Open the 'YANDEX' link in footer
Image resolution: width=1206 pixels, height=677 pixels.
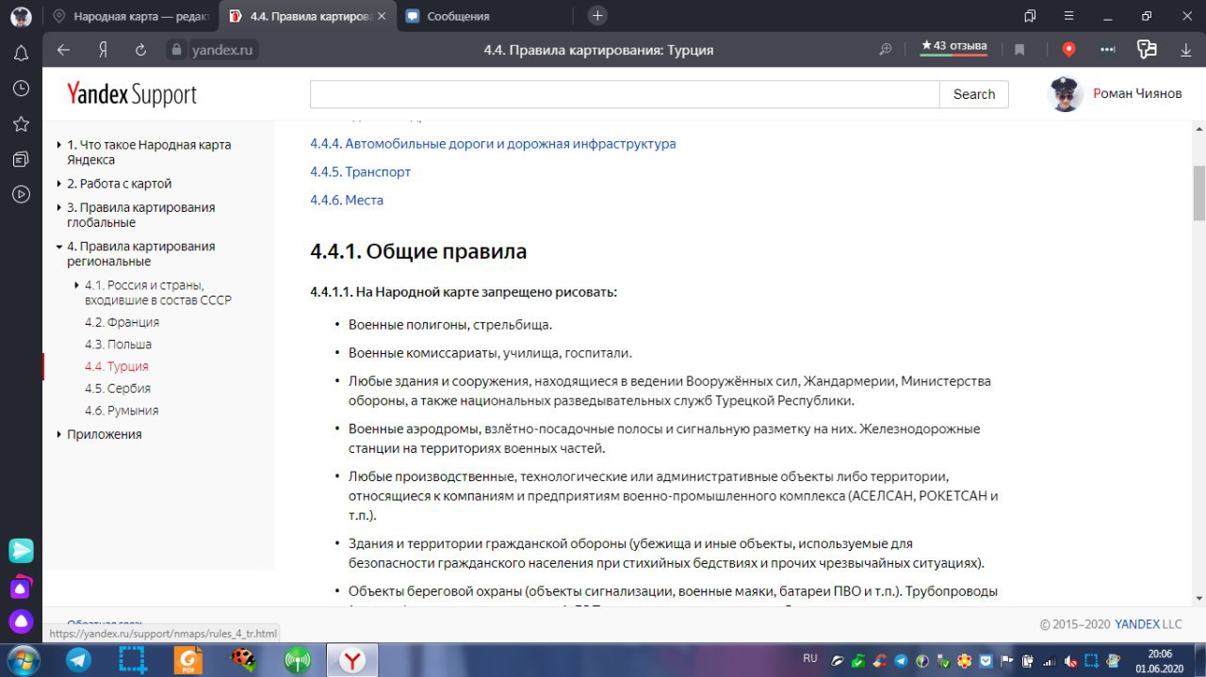coord(1137,624)
